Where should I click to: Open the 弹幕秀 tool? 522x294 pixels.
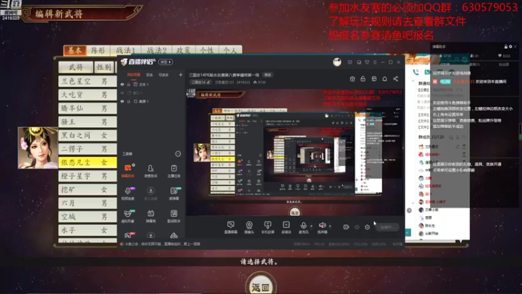point(151,216)
